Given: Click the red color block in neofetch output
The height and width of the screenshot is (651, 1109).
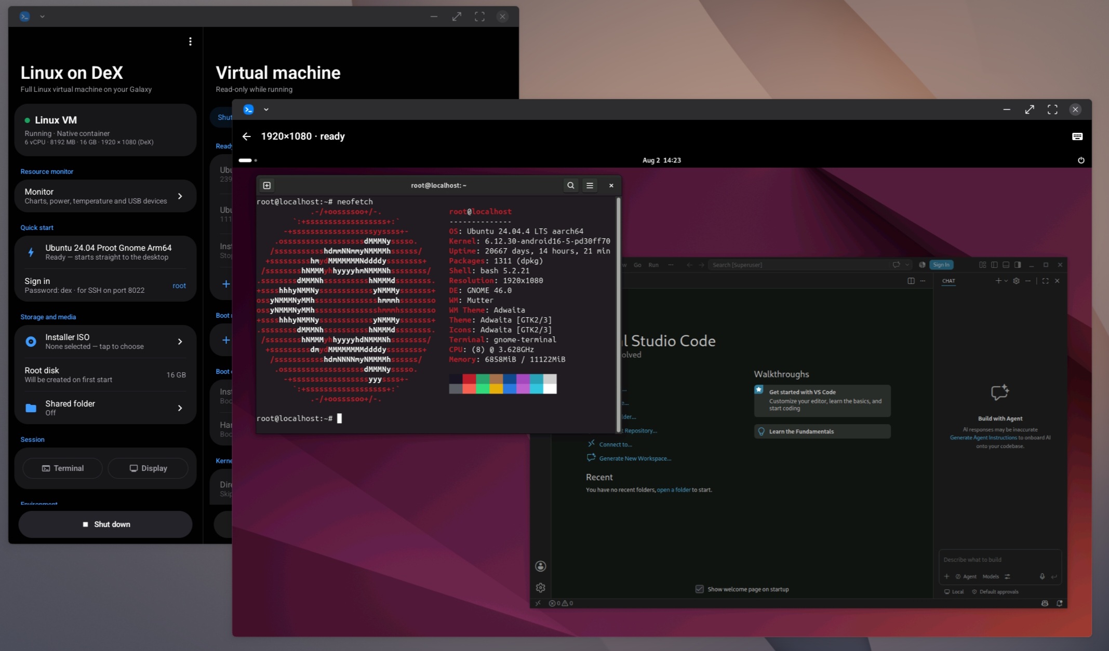Looking at the screenshot, I should click(469, 379).
